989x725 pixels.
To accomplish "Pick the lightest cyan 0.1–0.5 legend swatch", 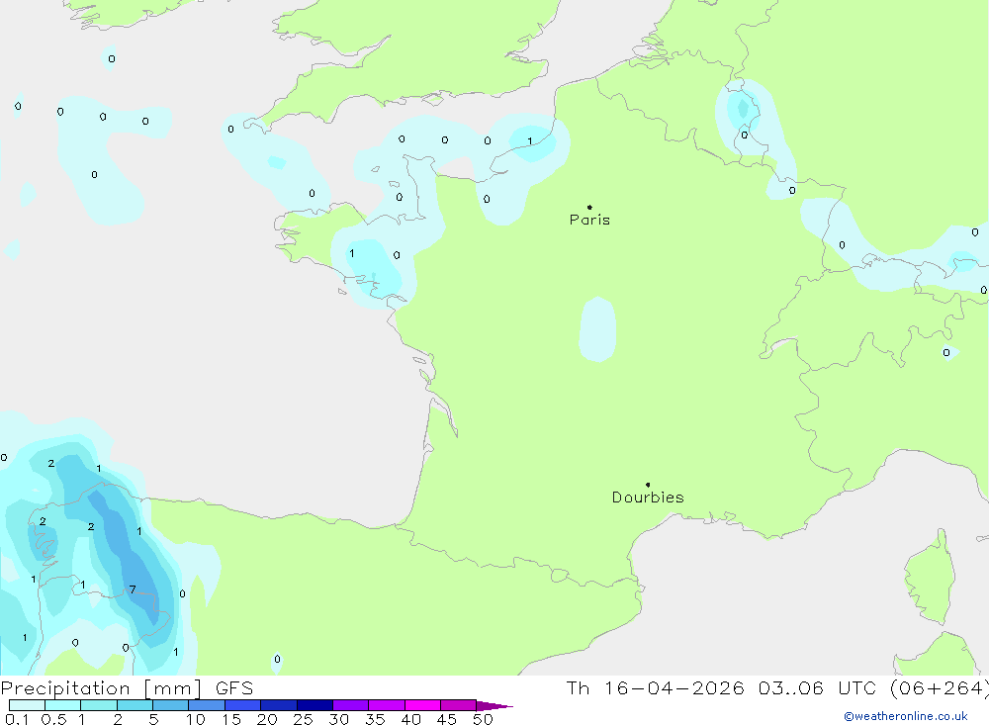I will click(x=27, y=705).
